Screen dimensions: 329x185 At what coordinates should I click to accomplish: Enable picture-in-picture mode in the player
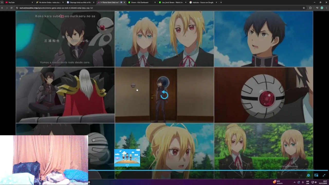click(316, 175)
